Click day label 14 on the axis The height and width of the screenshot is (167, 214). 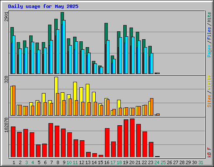tap(94, 162)
